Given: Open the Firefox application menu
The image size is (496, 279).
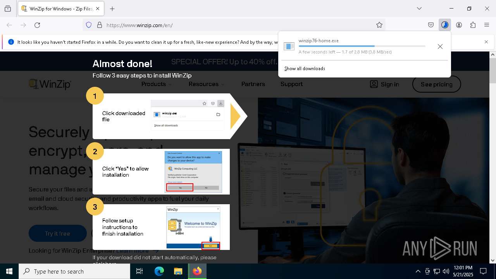Looking at the screenshot, I should tap(487, 25).
